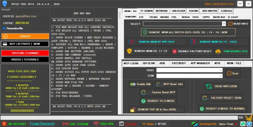Click the Tanzania flag icon

pos(195,124)
